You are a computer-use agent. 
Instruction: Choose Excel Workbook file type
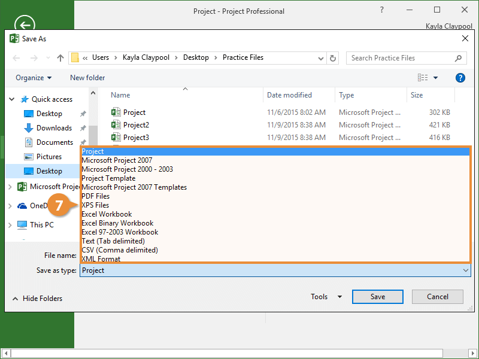107,214
